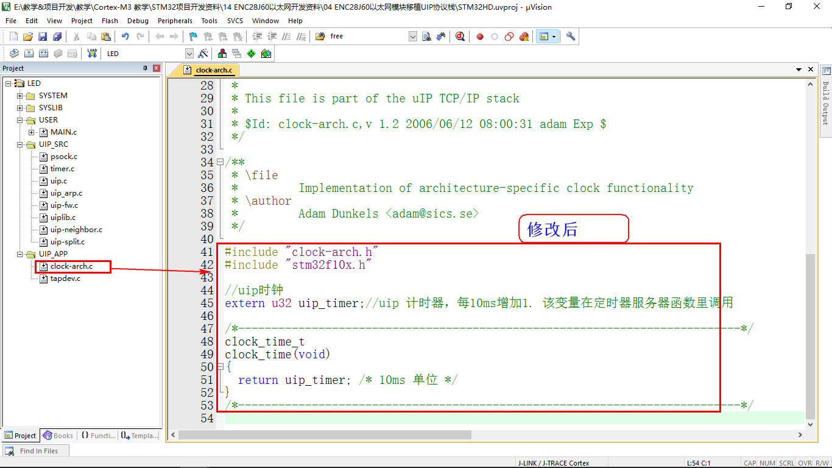The width and height of the screenshot is (832, 468).
Task: Rebuild all target files with Rebuild icon
Action: [x=43, y=54]
